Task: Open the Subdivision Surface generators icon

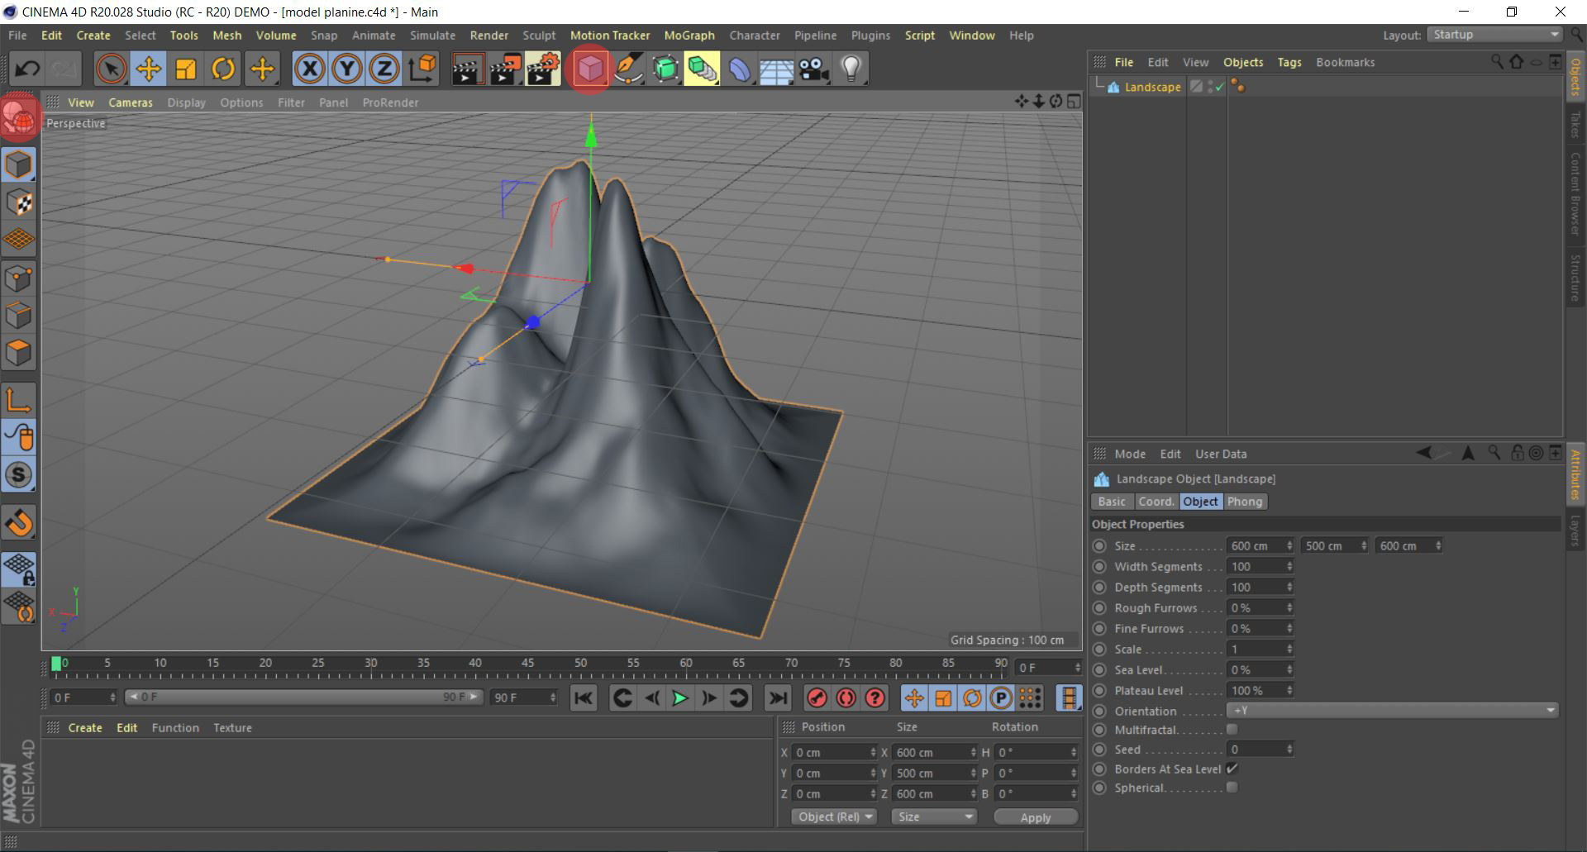Action: click(x=665, y=69)
